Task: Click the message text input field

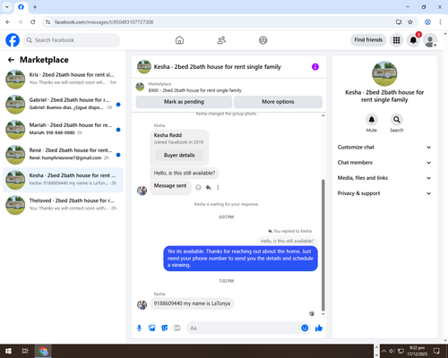Action: coord(244,328)
